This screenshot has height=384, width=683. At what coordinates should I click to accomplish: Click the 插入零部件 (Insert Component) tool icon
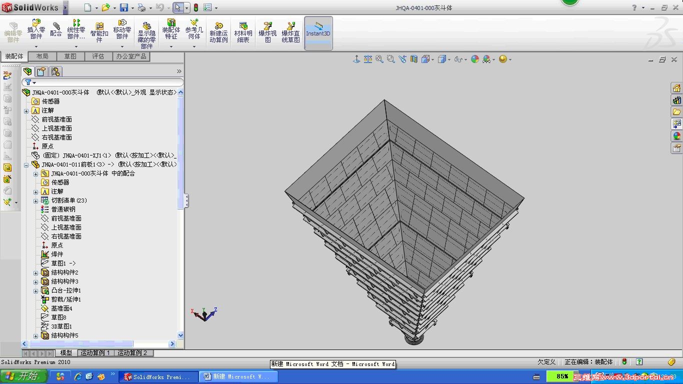36,30
